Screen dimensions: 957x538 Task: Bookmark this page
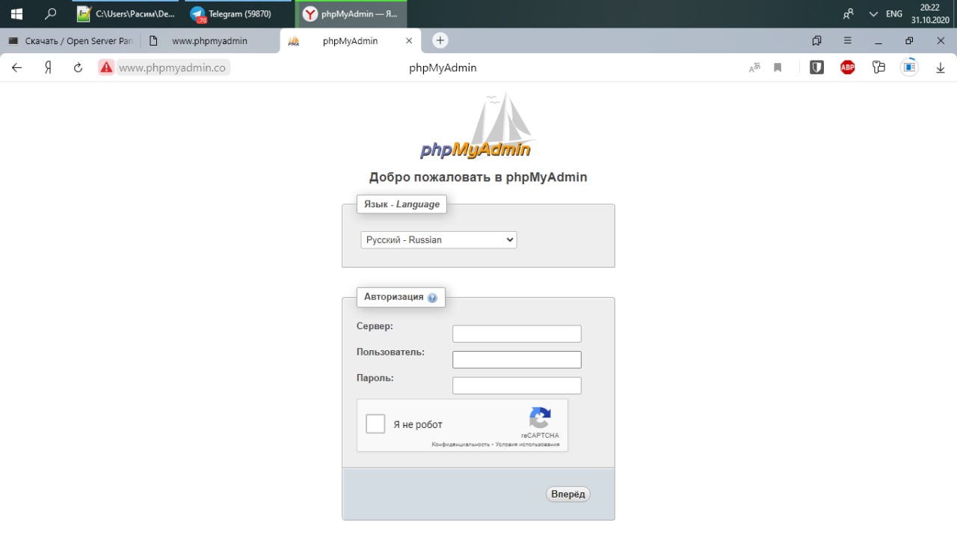coord(778,67)
